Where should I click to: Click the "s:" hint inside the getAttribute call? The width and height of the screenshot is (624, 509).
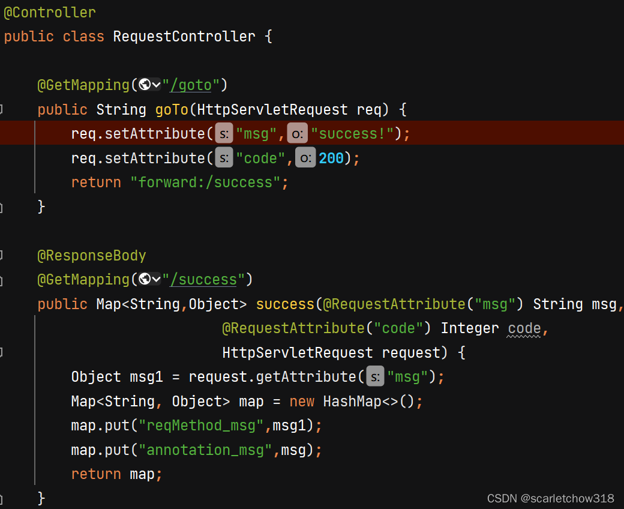click(x=375, y=376)
